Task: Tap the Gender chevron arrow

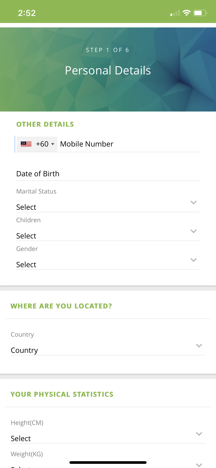Action: pyautogui.click(x=194, y=260)
